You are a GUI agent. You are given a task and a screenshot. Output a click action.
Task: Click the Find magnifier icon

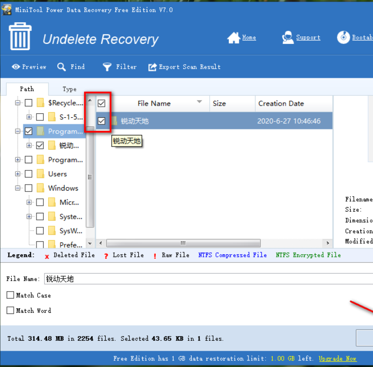61,67
